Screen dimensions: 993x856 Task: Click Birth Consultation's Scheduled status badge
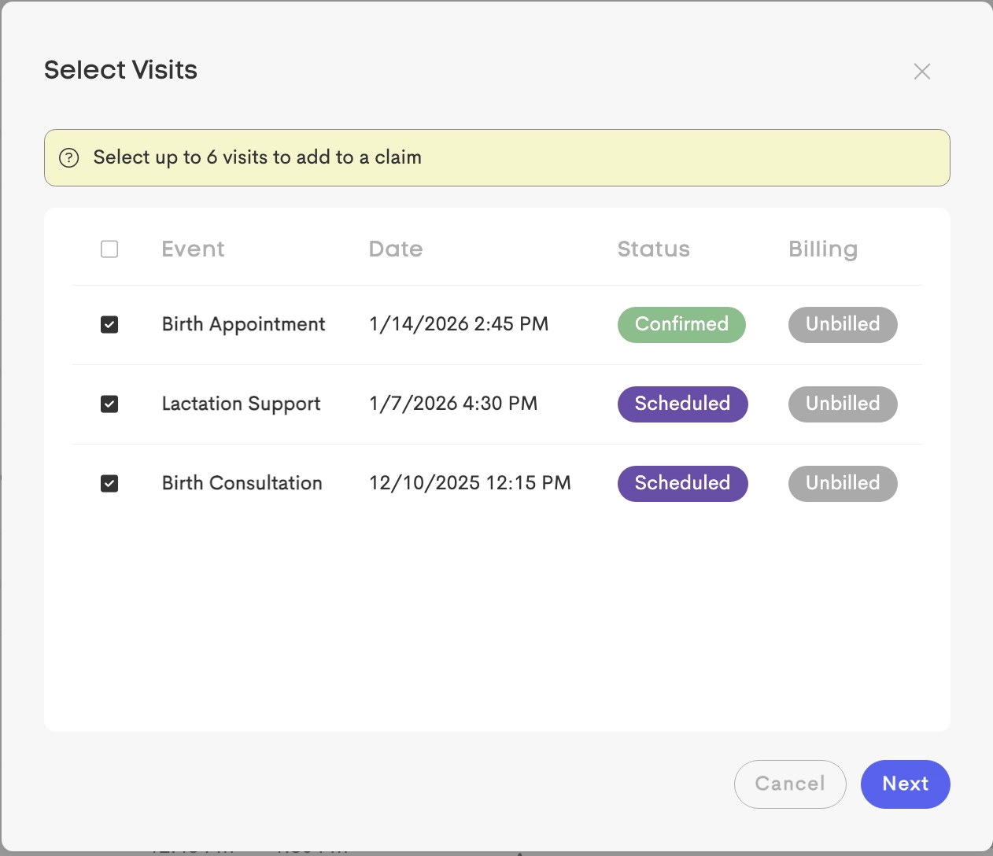point(682,483)
